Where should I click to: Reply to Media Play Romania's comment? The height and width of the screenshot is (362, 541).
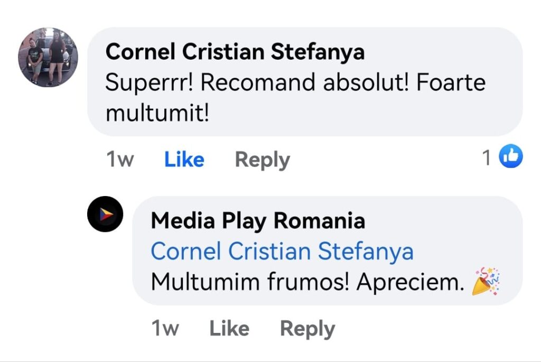307,329
